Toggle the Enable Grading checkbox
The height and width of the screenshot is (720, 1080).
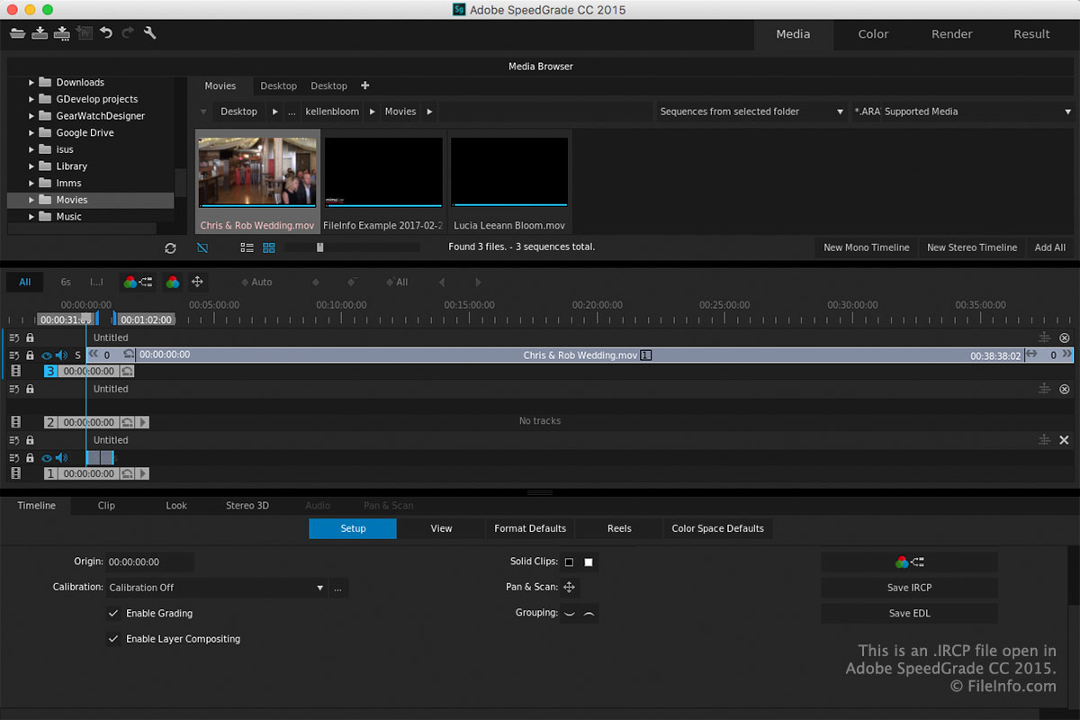coord(113,613)
